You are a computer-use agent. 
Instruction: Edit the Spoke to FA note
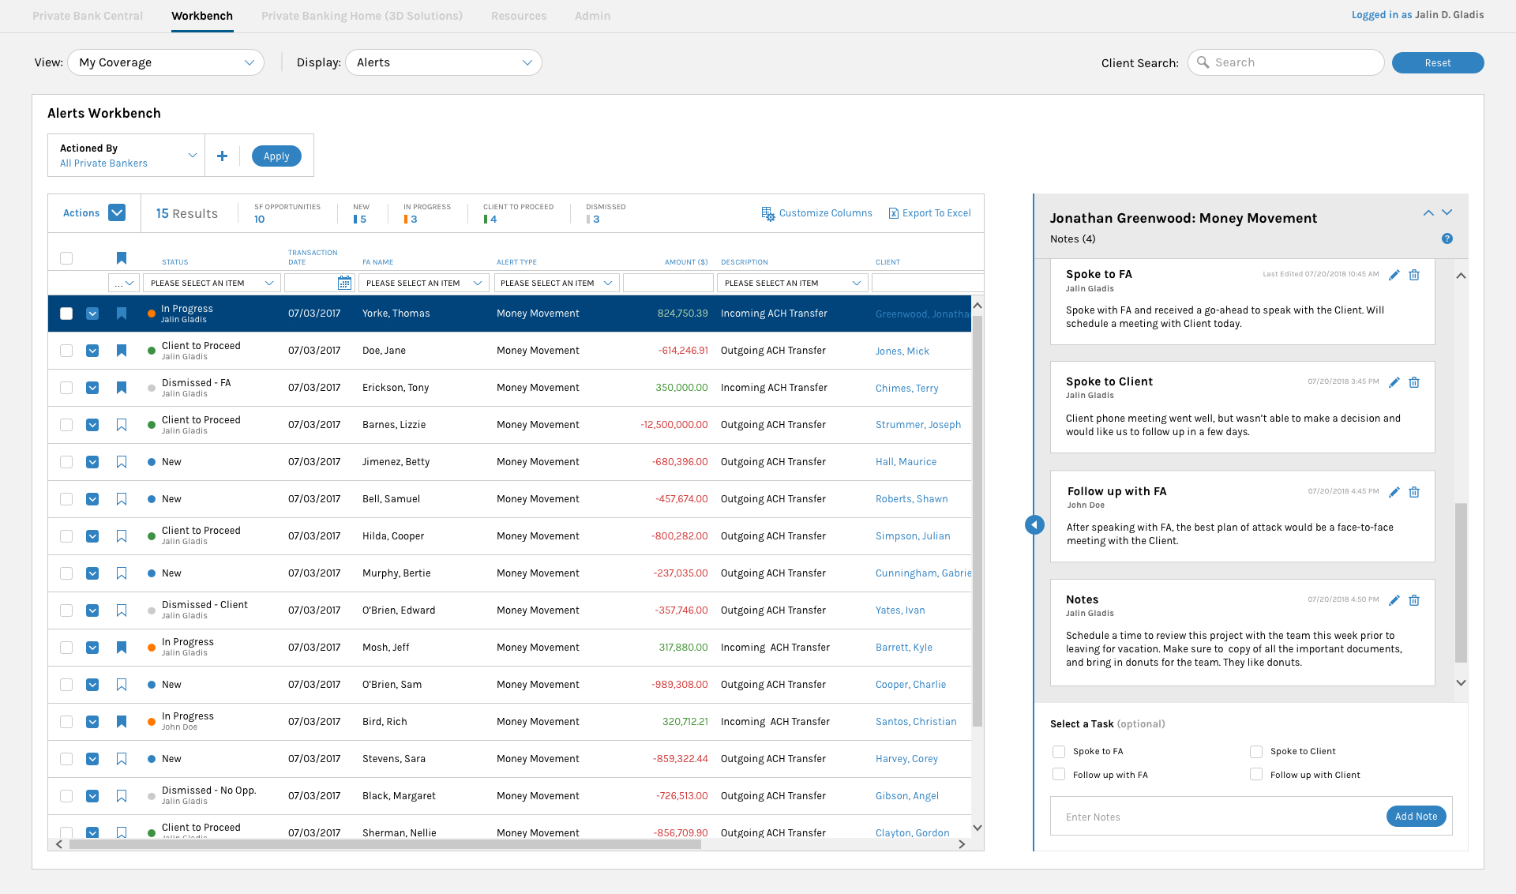click(x=1394, y=275)
